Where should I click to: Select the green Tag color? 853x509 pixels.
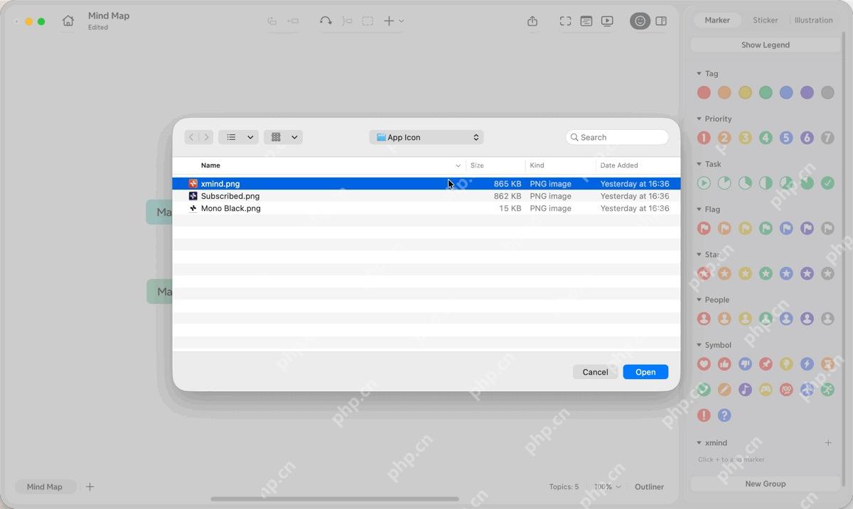click(x=766, y=92)
